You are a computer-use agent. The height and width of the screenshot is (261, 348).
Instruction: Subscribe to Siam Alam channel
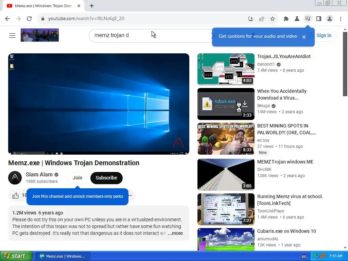point(106,178)
